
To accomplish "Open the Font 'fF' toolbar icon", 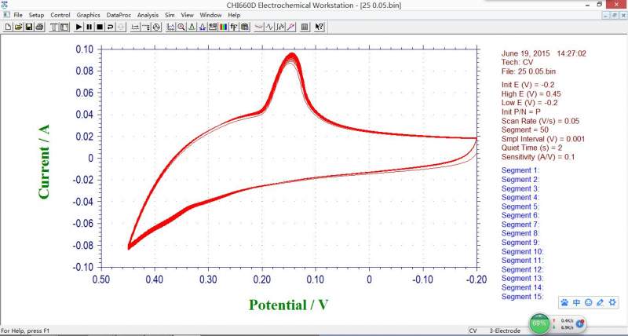I will click(233, 27).
